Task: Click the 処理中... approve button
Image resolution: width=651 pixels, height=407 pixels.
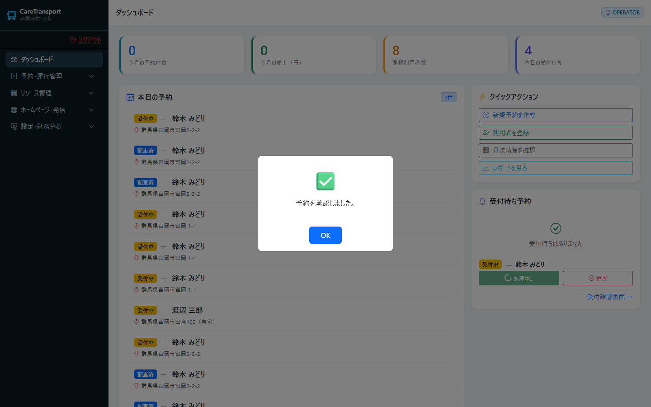Action: point(519,278)
